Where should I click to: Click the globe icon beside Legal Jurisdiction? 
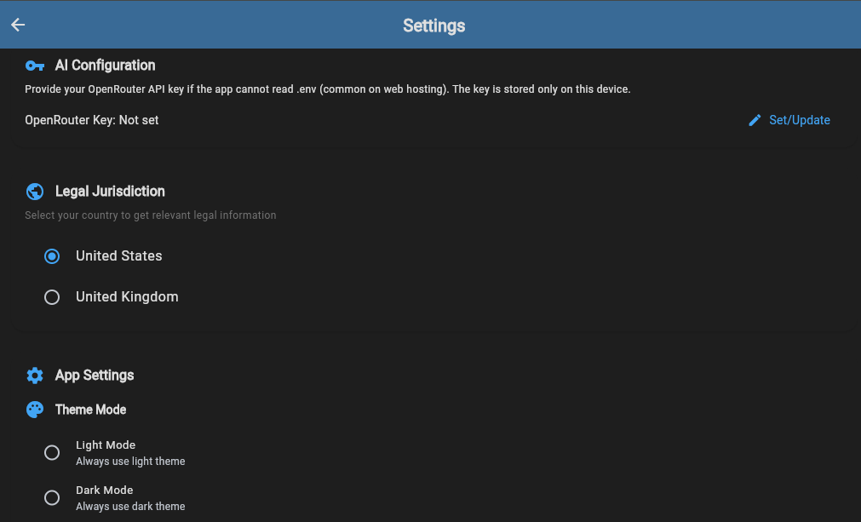point(35,192)
